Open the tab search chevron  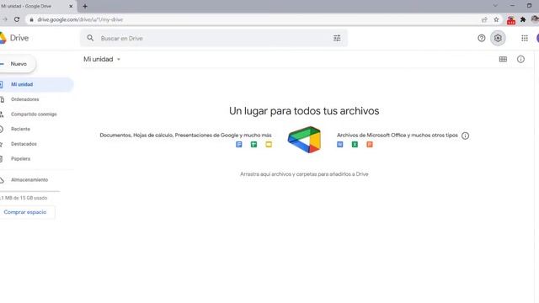point(495,6)
